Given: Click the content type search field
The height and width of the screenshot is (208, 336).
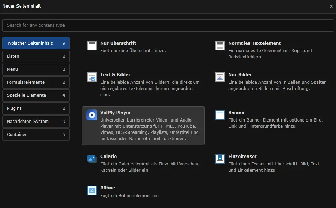Looking at the screenshot, I should tap(168, 25).
